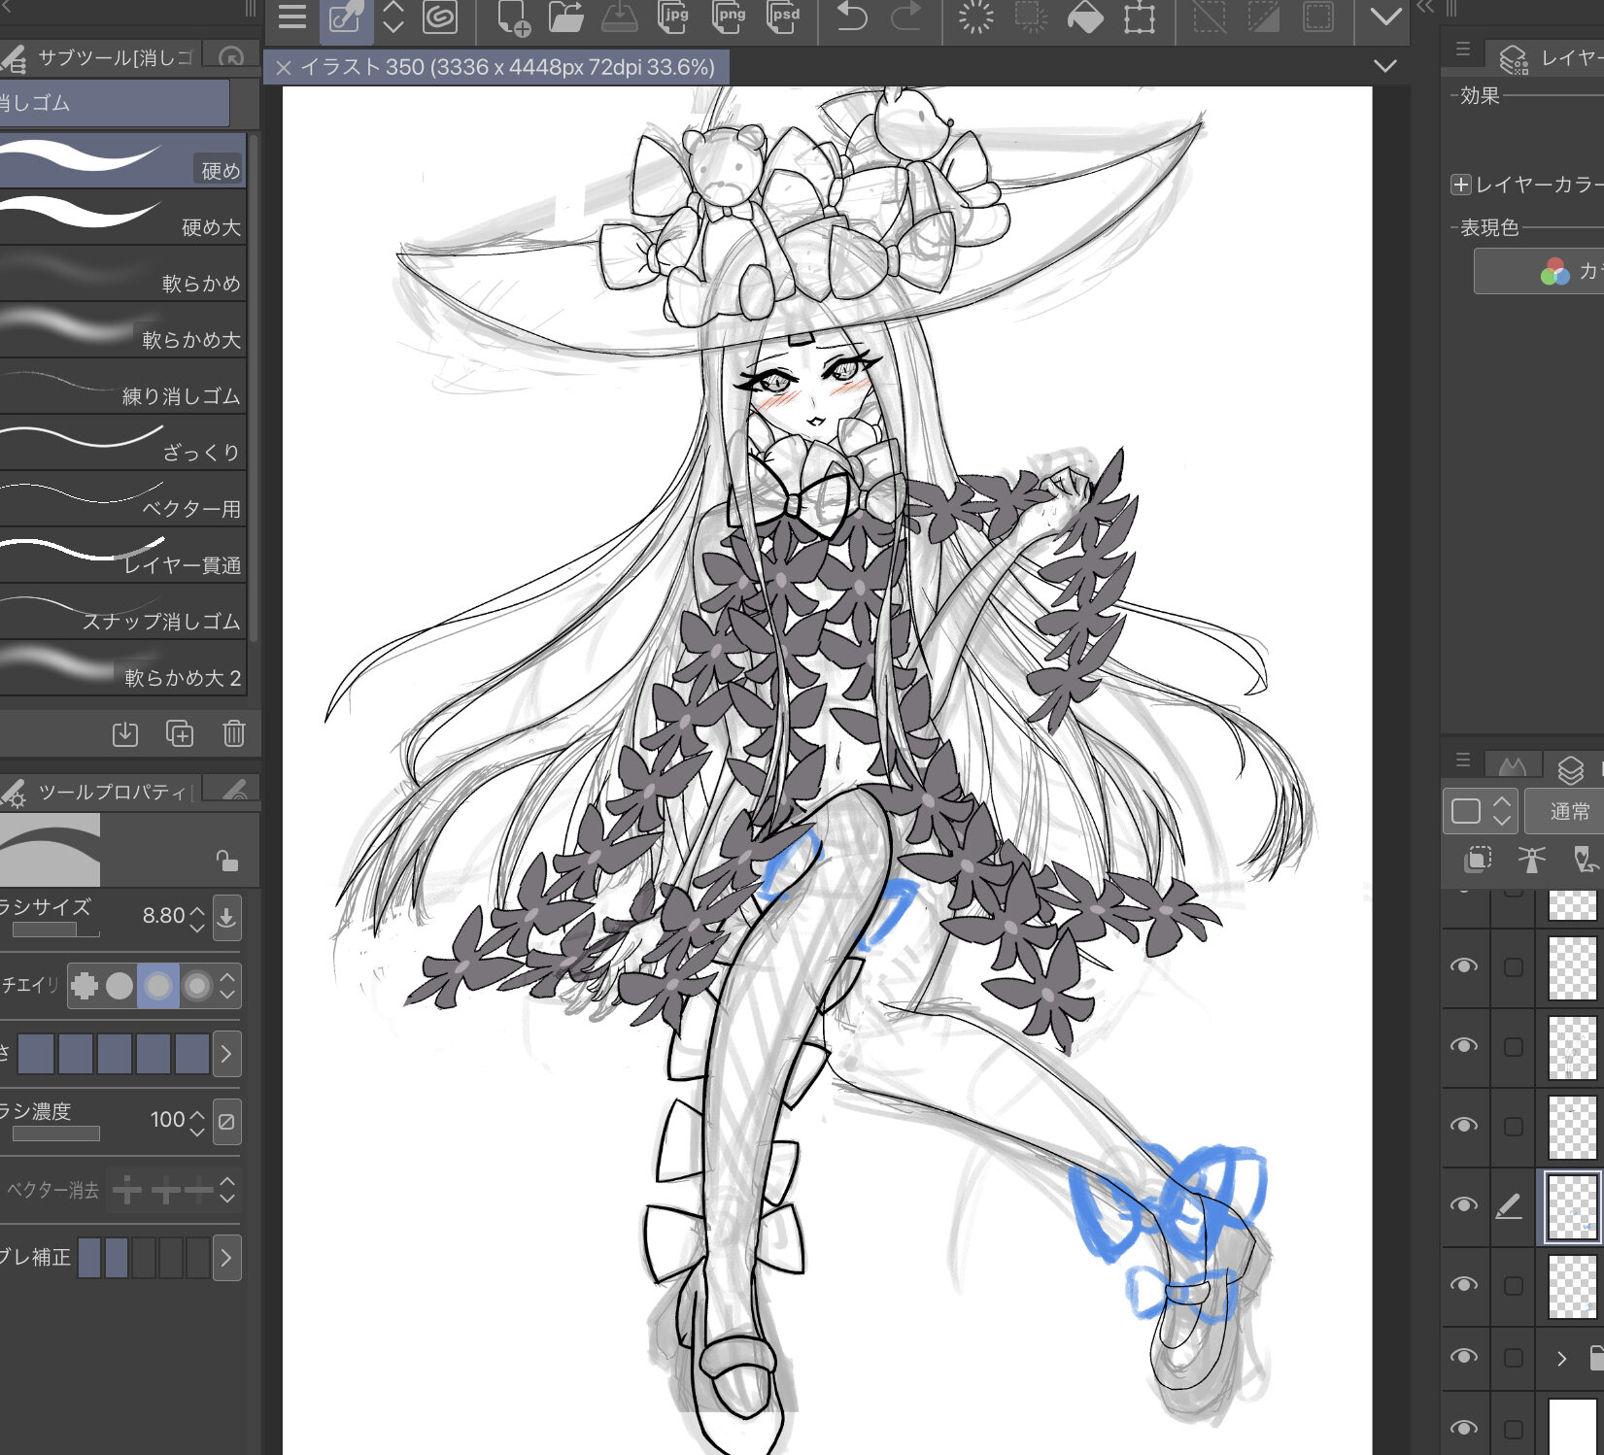
Task: Toggle the tool property lock icon
Action: 226,861
